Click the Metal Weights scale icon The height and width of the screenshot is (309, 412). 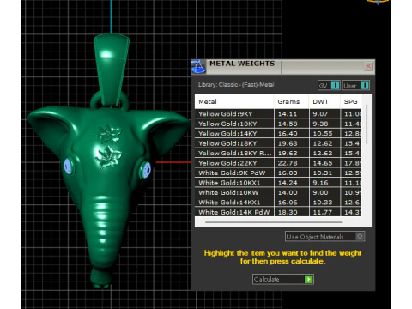click(x=198, y=66)
